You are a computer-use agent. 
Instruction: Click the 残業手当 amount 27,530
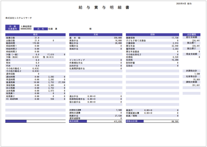(x=118, y=116)
